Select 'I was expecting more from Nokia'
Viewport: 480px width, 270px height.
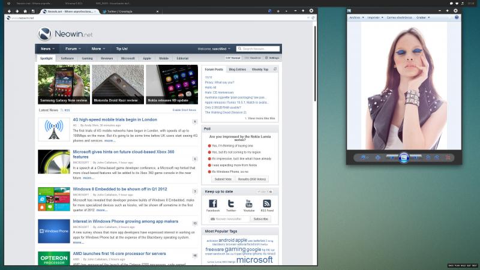(x=209, y=165)
